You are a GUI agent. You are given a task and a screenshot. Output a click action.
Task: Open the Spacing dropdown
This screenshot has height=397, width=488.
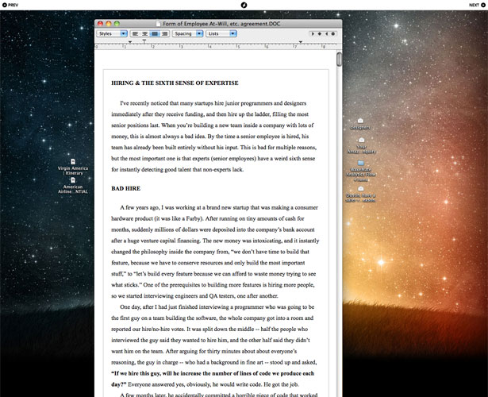[188, 33]
